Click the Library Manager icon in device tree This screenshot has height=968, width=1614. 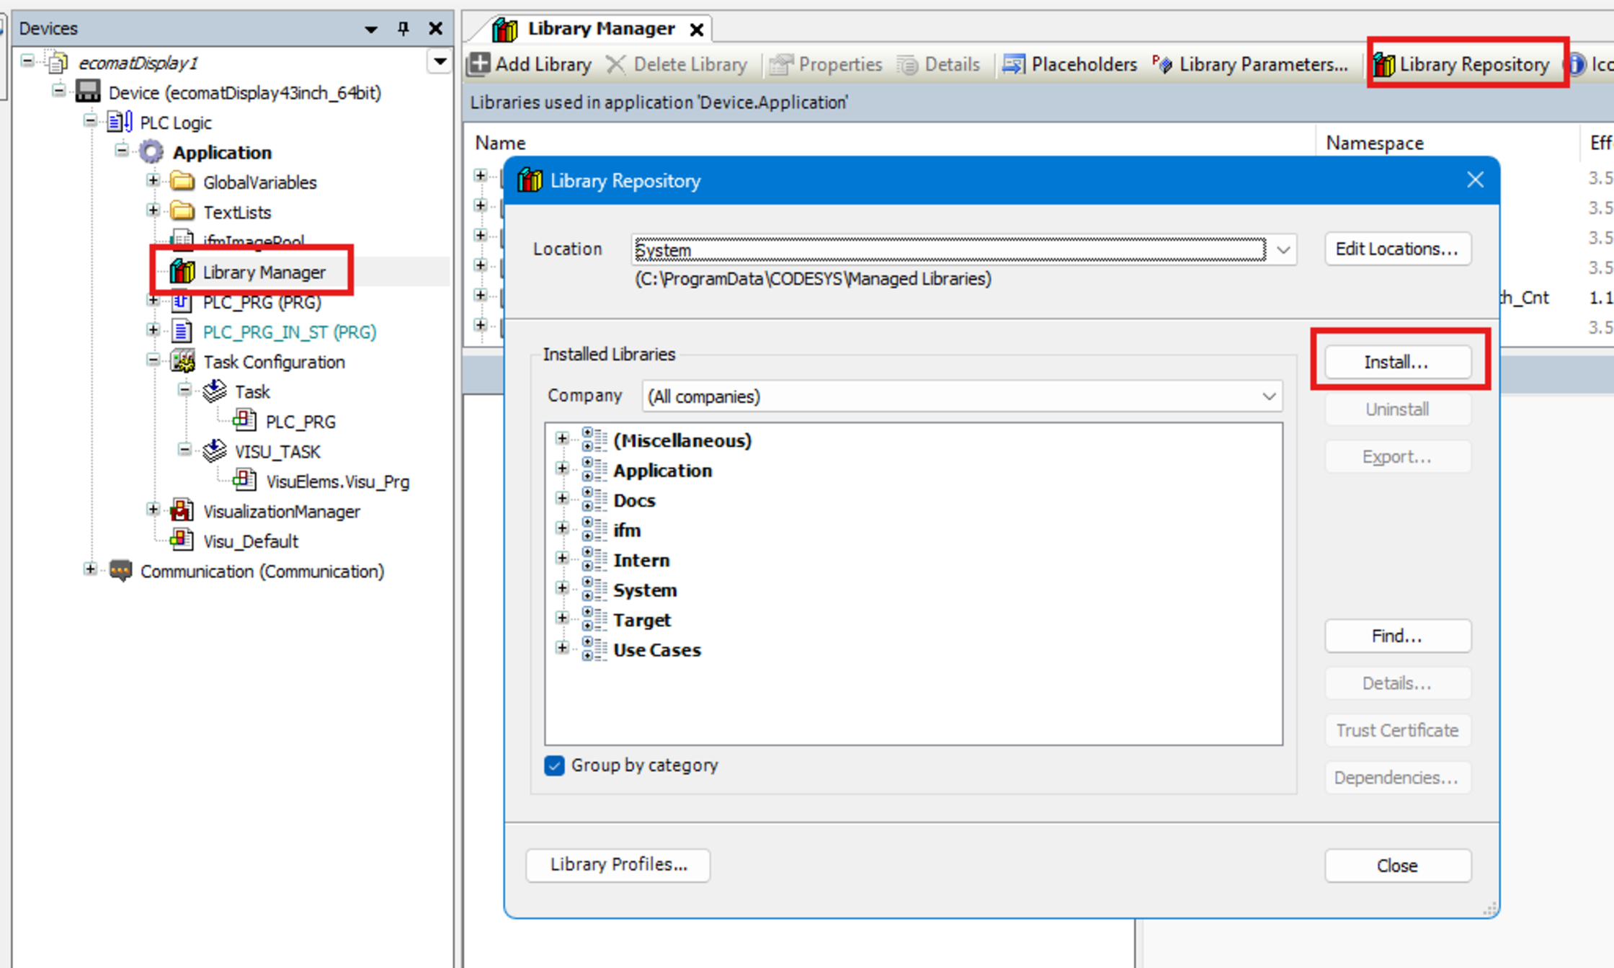182,272
